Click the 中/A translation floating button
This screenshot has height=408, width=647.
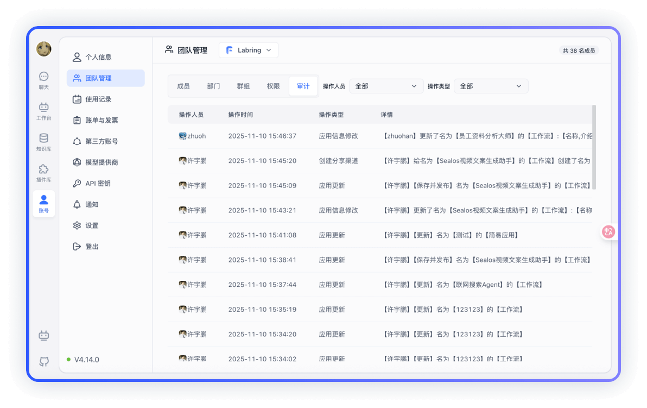pyautogui.click(x=608, y=231)
